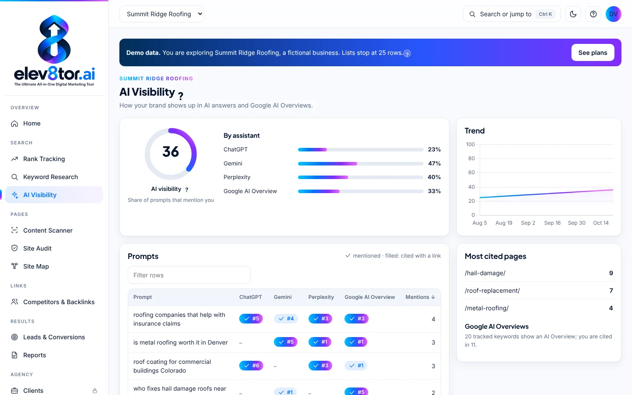Click the help icon in the demo data banner
The width and height of the screenshot is (632, 395).
407,54
